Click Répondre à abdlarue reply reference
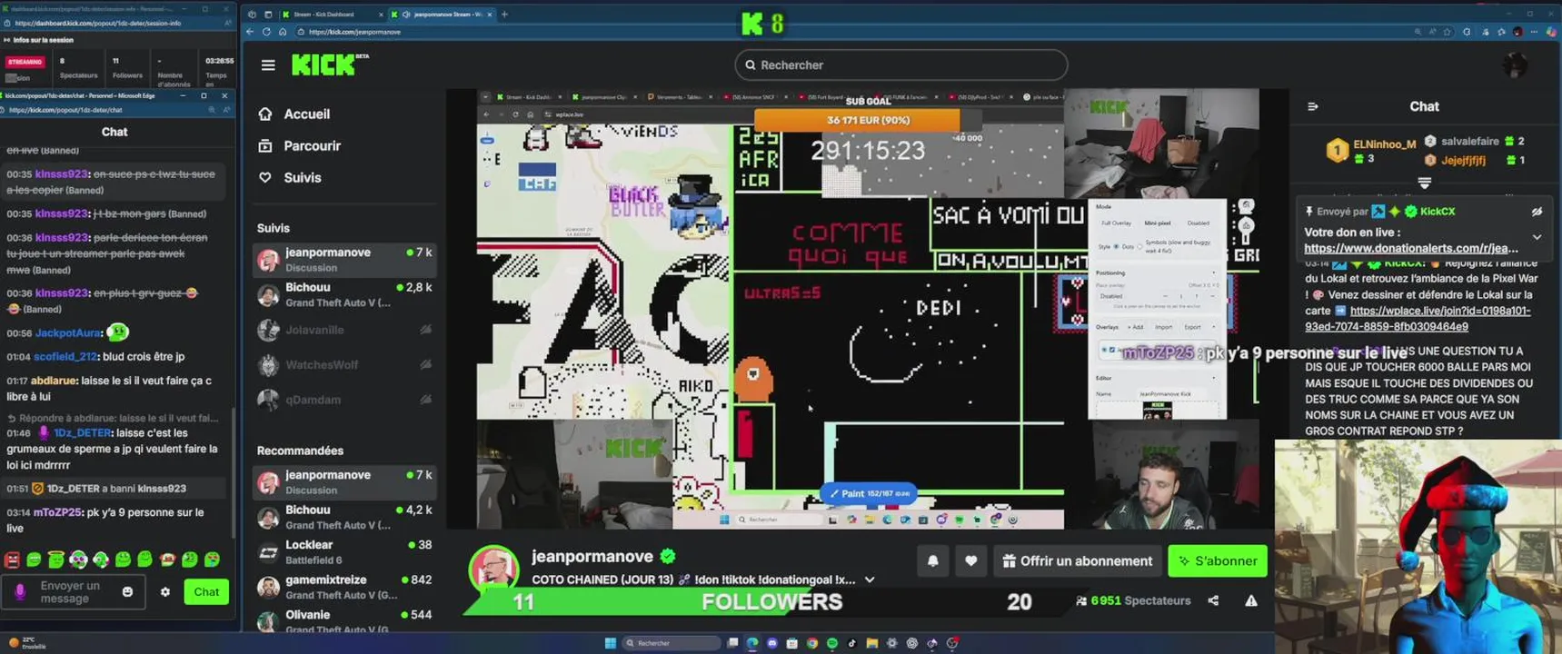Viewport: 1562px width, 654px height. (113, 418)
